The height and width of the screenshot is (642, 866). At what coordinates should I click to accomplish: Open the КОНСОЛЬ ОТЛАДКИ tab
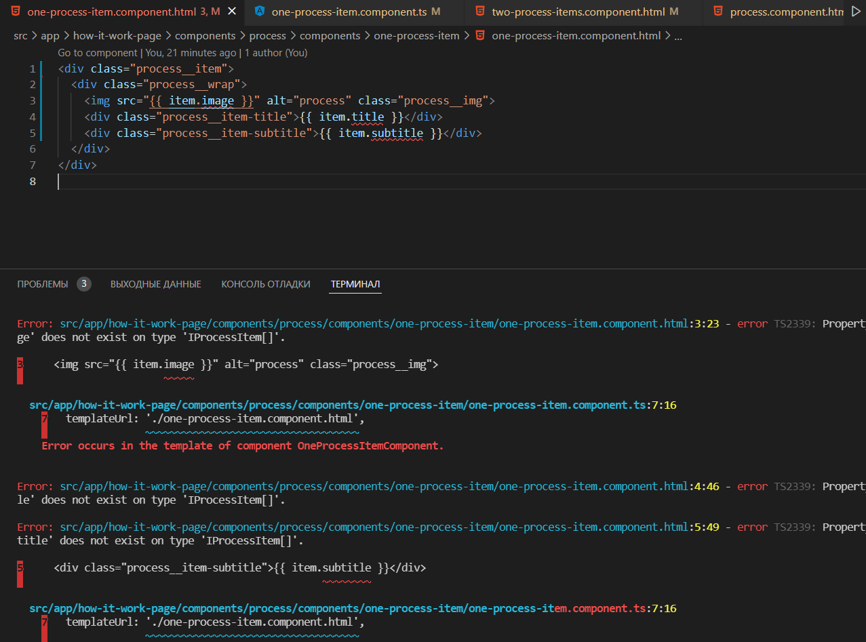point(265,283)
